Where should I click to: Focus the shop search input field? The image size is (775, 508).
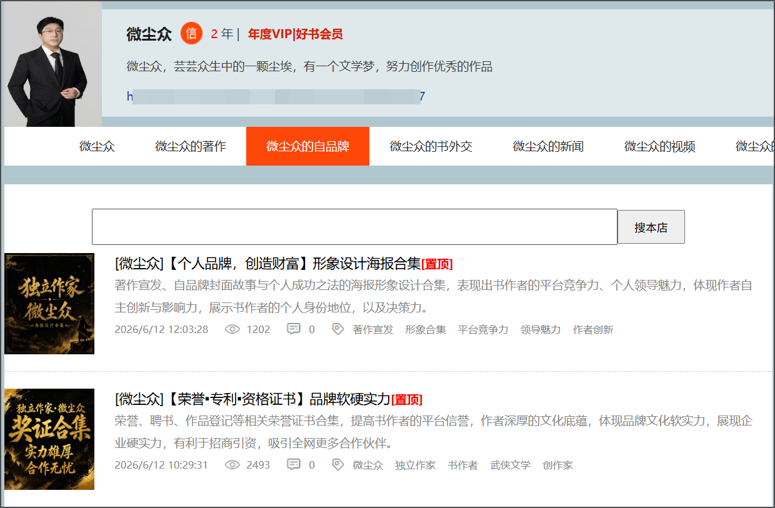pyautogui.click(x=354, y=227)
